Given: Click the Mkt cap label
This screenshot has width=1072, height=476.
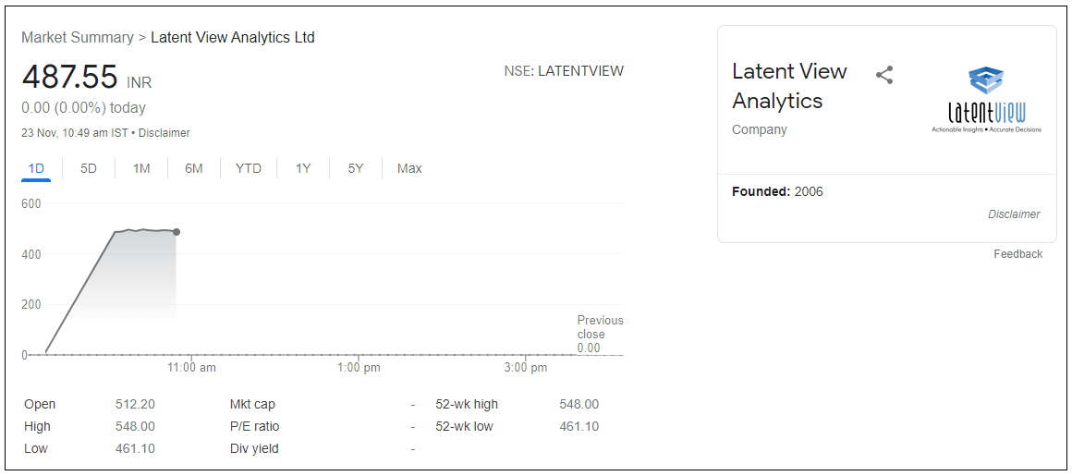Looking at the screenshot, I should coord(252,404).
